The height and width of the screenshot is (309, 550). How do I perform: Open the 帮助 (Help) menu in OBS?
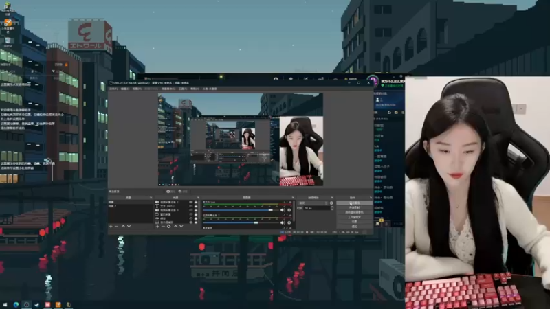(195, 89)
